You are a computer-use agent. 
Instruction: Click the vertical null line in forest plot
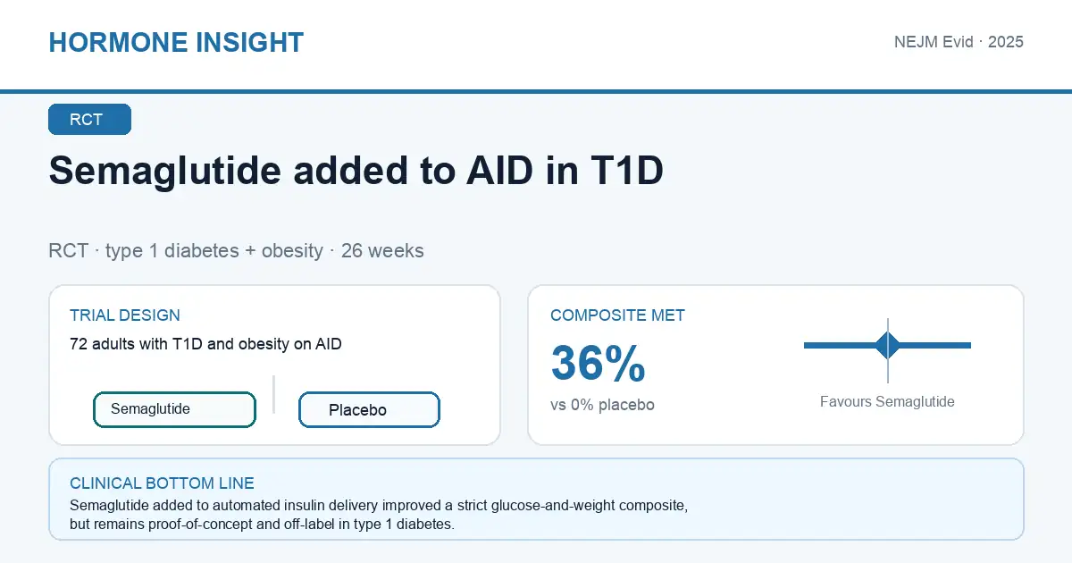point(888,350)
